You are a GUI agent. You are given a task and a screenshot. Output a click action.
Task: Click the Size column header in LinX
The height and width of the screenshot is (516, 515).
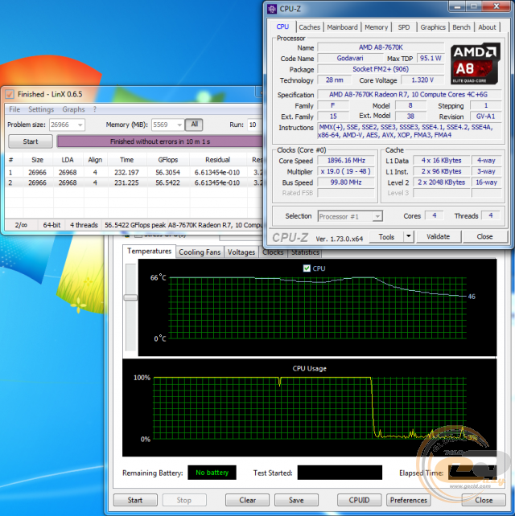click(37, 160)
